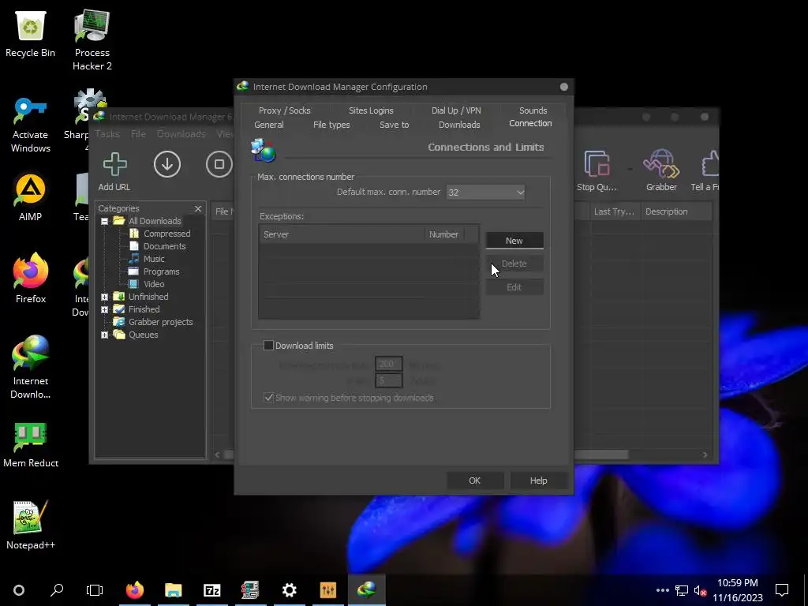
Task: Collapse All Downloads tree node
Action: point(105,221)
